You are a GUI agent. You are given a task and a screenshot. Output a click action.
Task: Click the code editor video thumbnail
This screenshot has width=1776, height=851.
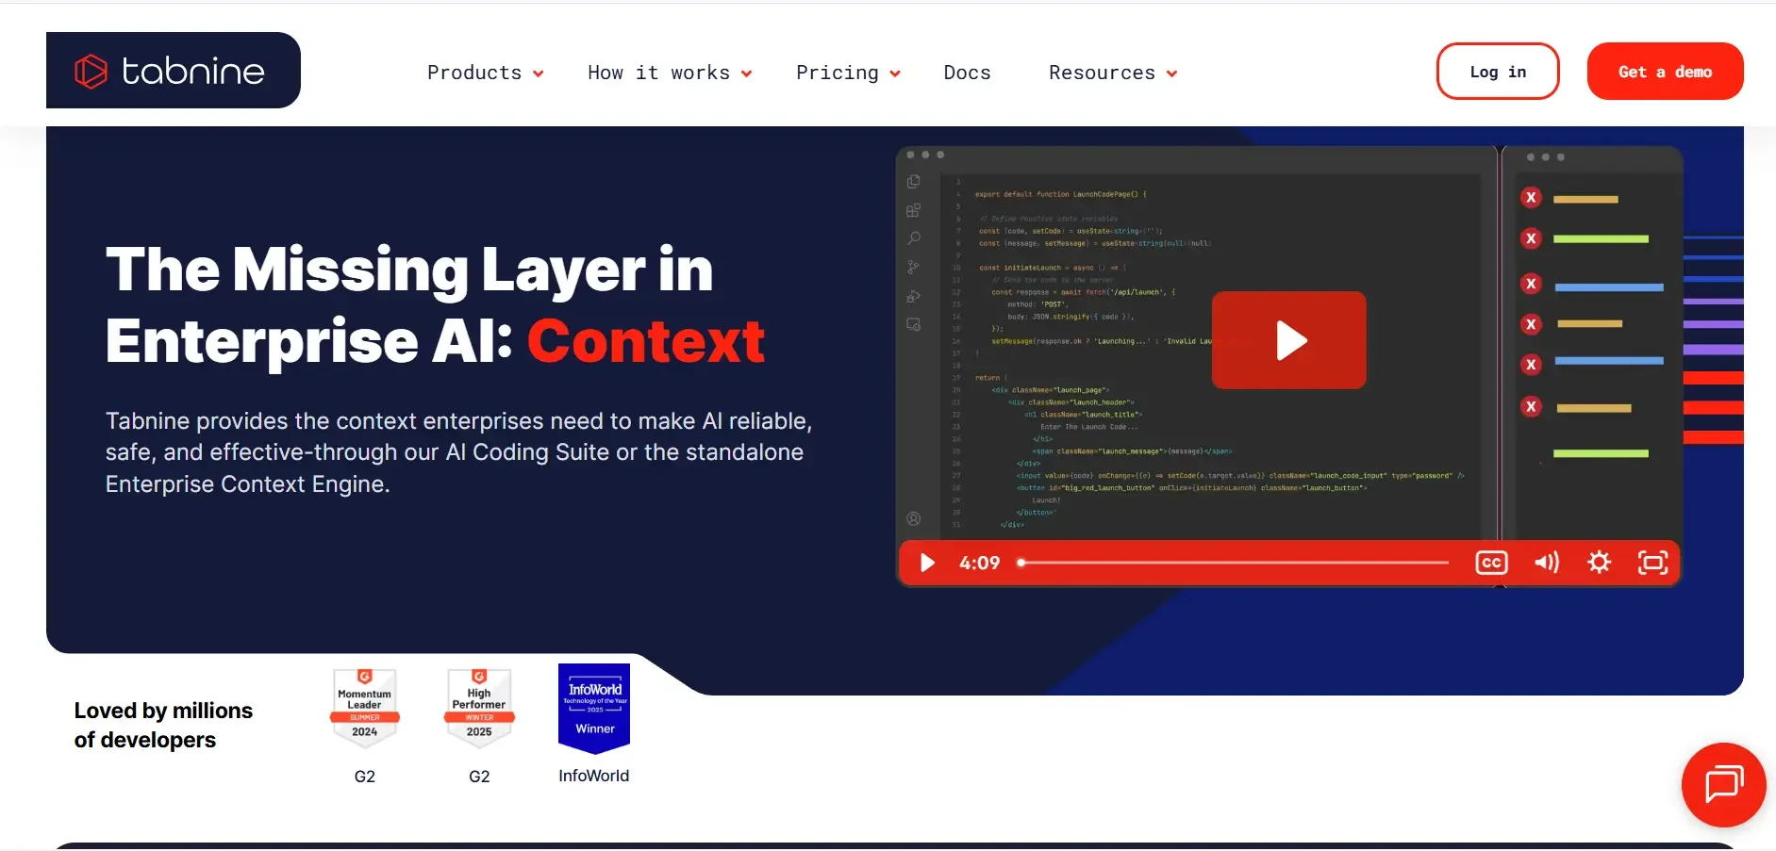(x=1288, y=366)
